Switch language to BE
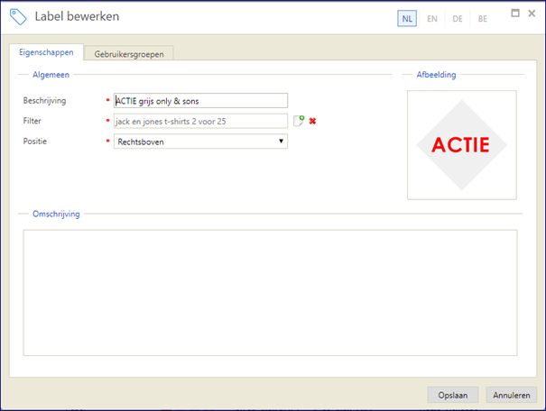Image resolution: width=546 pixels, height=411 pixels. pyautogui.click(x=482, y=18)
